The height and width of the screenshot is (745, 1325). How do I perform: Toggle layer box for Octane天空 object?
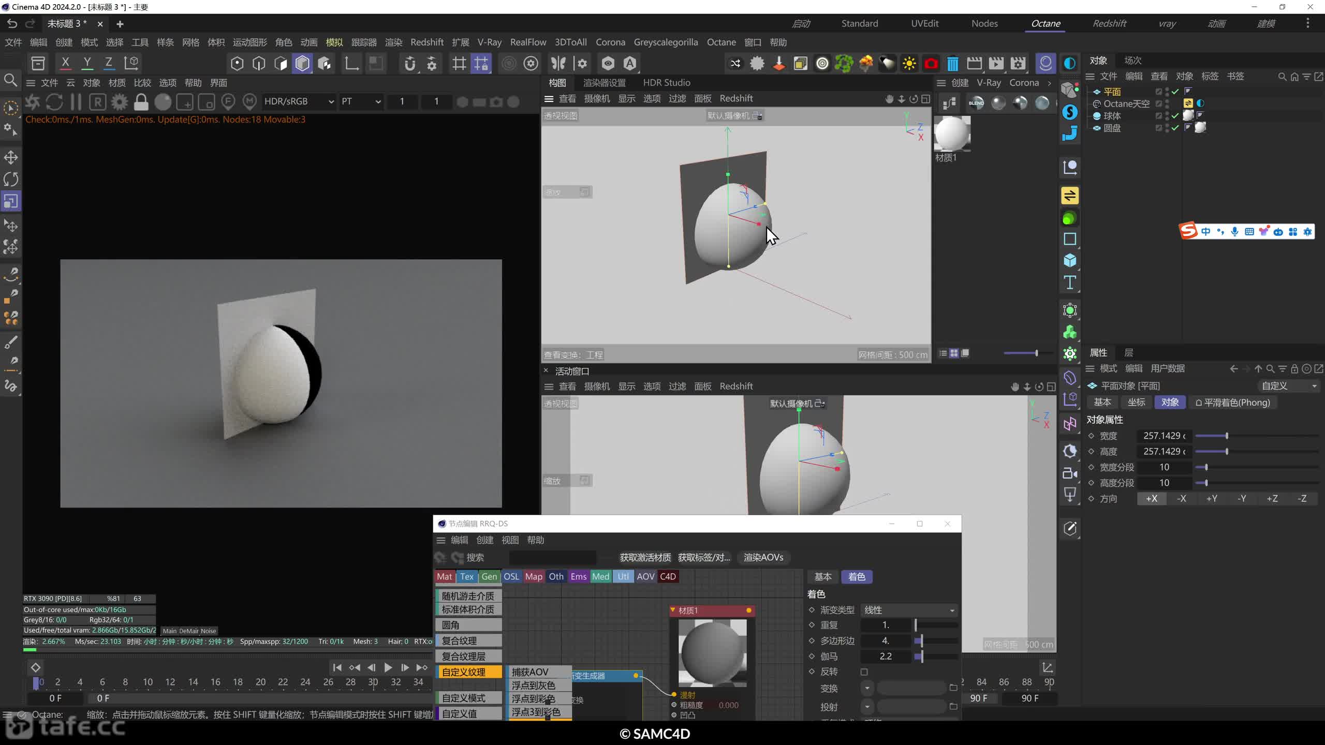tap(1159, 103)
